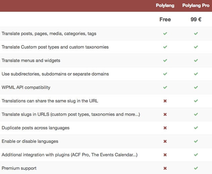Click the Polylang column header
Image resolution: width=212 pixels, height=174 pixels.
click(x=165, y=6)
